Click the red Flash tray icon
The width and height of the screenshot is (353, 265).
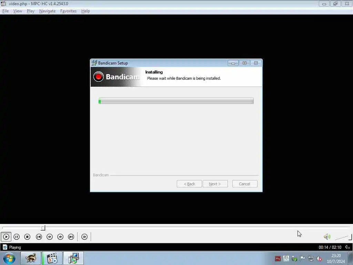click(278, 259)
